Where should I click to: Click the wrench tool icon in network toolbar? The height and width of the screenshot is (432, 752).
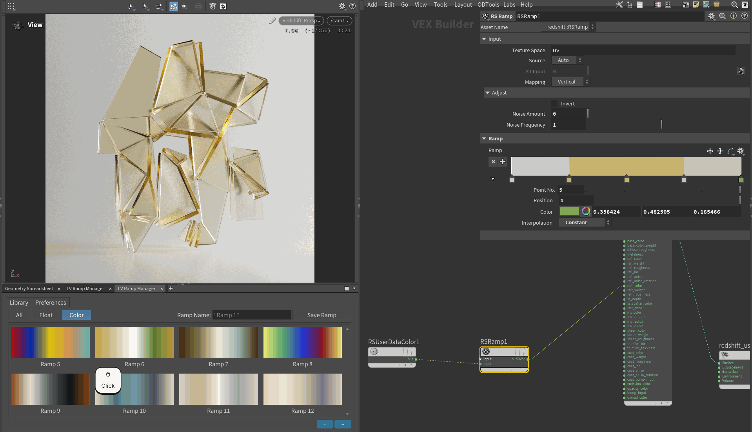(619, 5)
